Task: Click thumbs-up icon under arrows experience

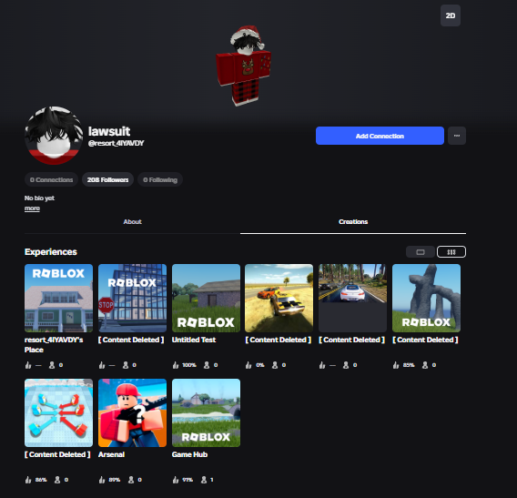Action: click(28, 480)
